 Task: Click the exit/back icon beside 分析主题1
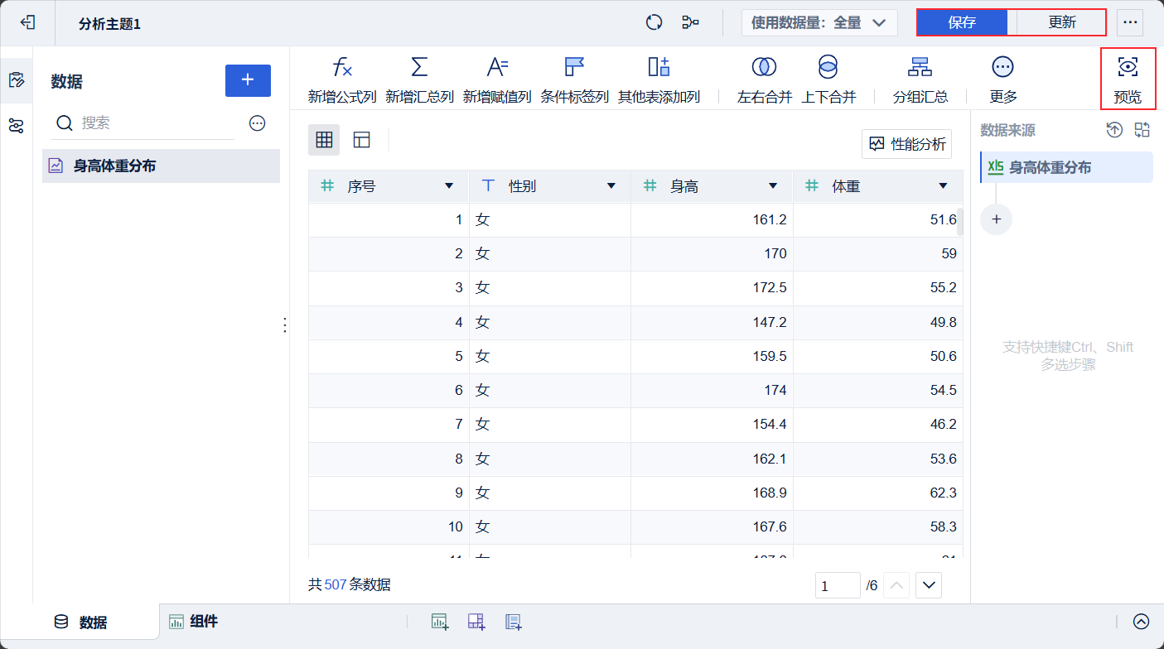click(27, 22)
